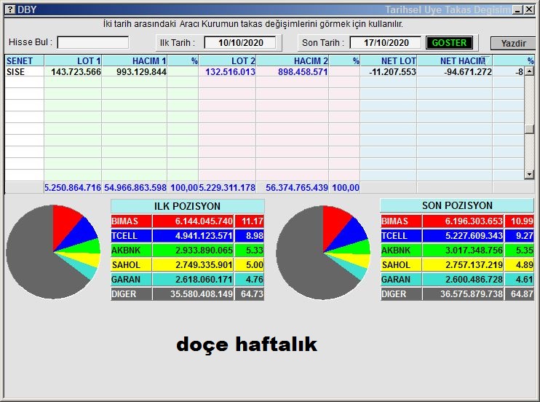
Task: Click BIMAS label in SON POZISYON
Action: [x=401, y=221]
